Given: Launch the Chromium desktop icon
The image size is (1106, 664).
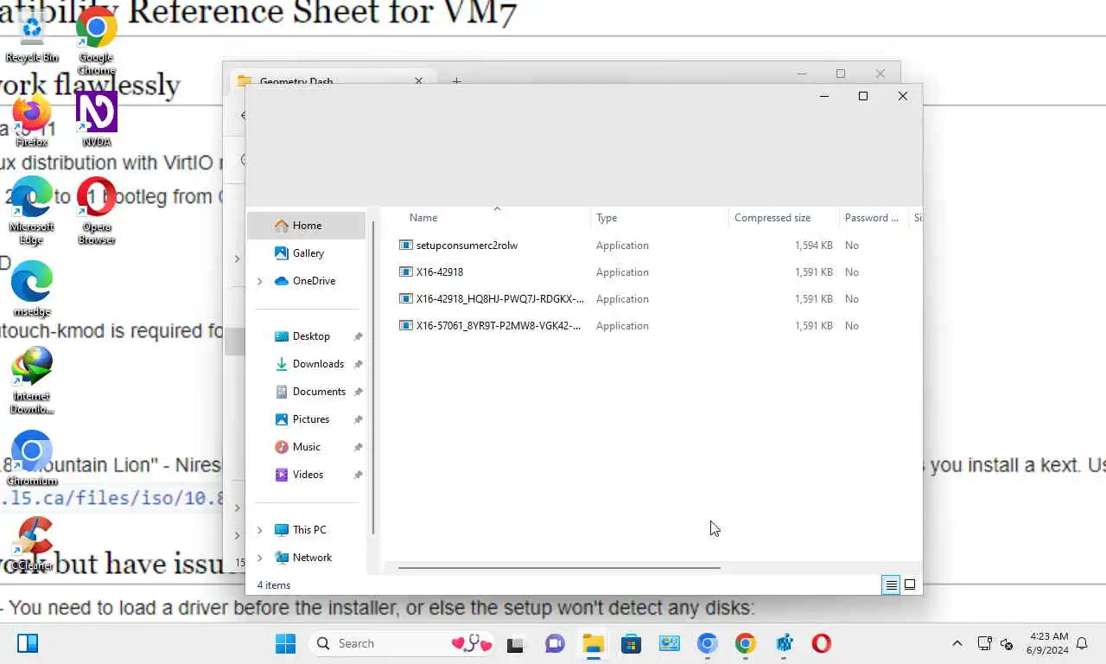Looking at the screenshot, I should 32,458.
